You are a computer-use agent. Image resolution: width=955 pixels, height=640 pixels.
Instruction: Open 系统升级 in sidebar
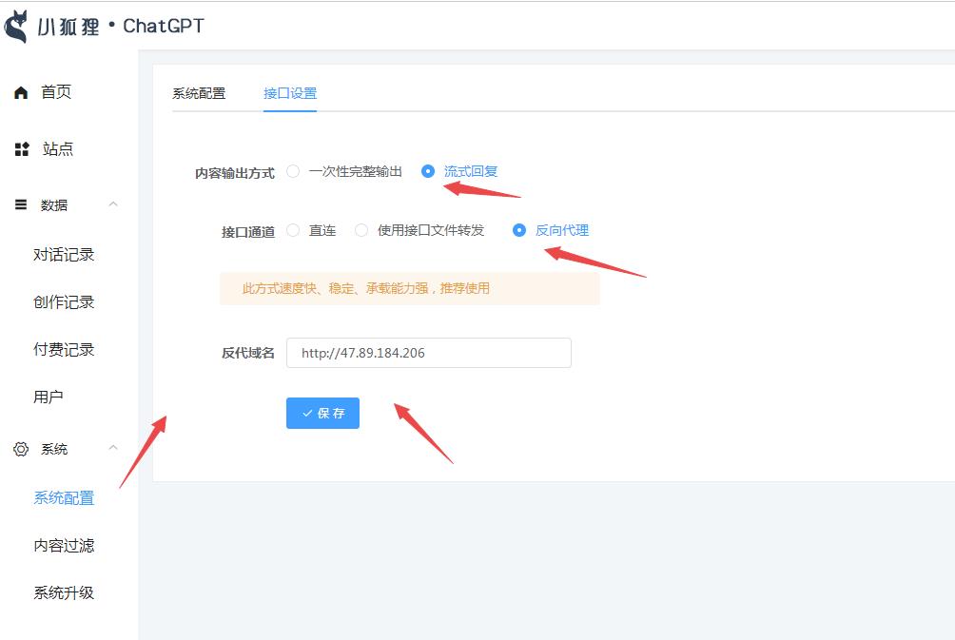[64, 593]
